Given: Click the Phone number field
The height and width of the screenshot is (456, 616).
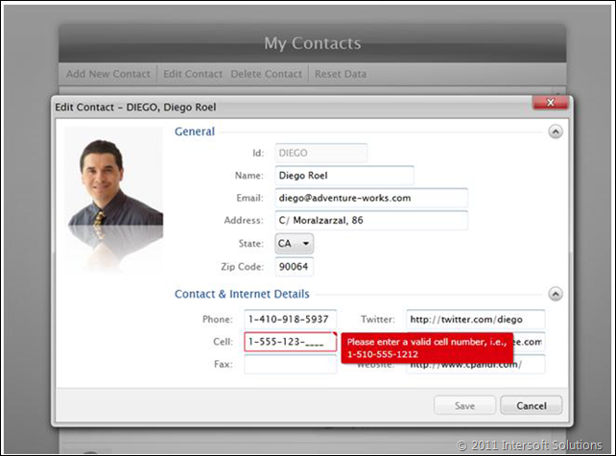Looking at the screenshot, I should 290,319.
